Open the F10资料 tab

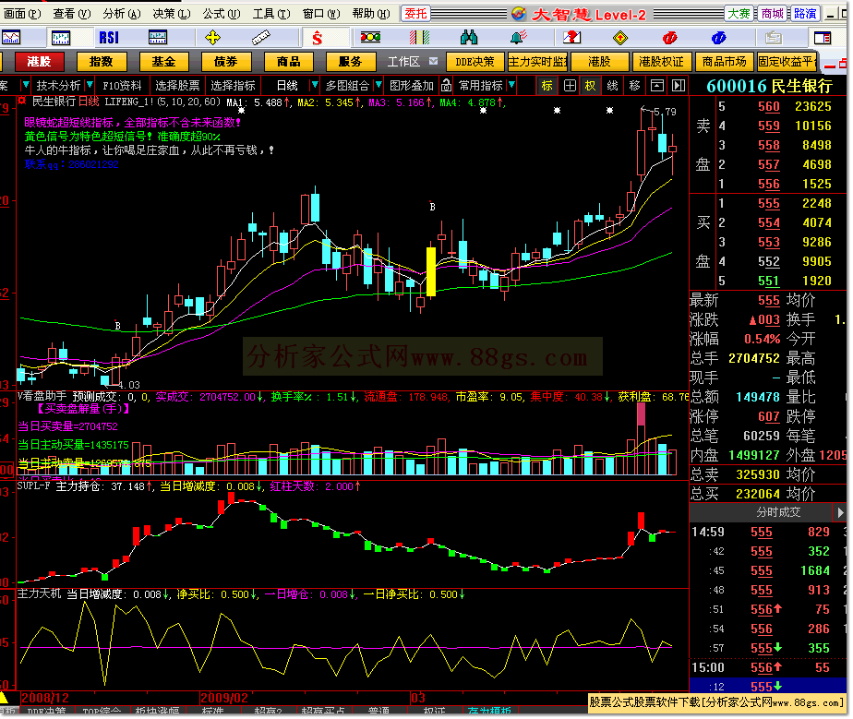pyautogui.click(x=123, y=86)
